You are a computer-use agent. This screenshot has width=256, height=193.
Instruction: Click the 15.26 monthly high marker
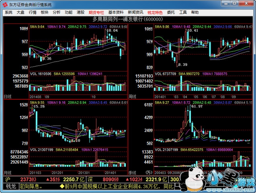pos(39,107)
